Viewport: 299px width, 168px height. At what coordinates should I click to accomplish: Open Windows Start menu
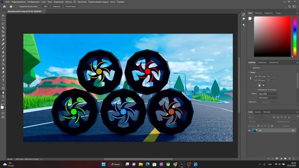coord(104,164)
